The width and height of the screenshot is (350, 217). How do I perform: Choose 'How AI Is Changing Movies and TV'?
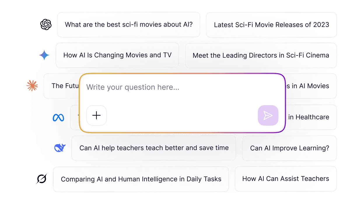point(117,55)
